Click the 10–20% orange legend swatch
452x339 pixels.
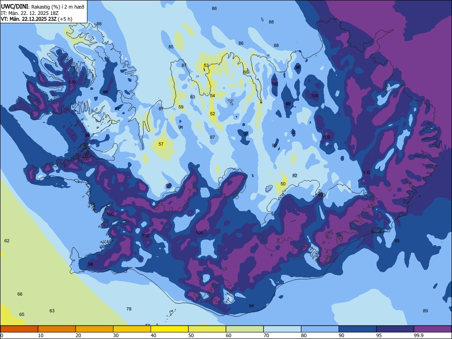point(57,329)
